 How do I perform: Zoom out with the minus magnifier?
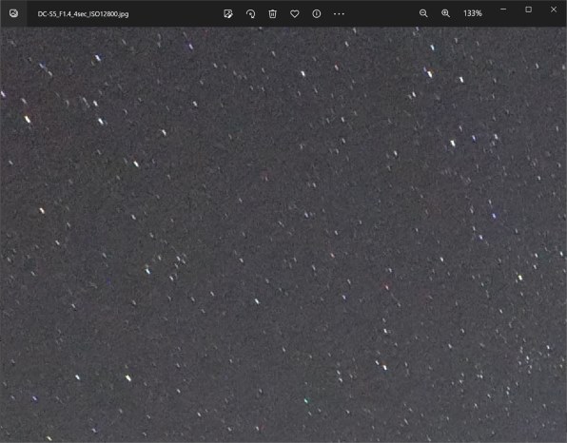pos(423,13)
